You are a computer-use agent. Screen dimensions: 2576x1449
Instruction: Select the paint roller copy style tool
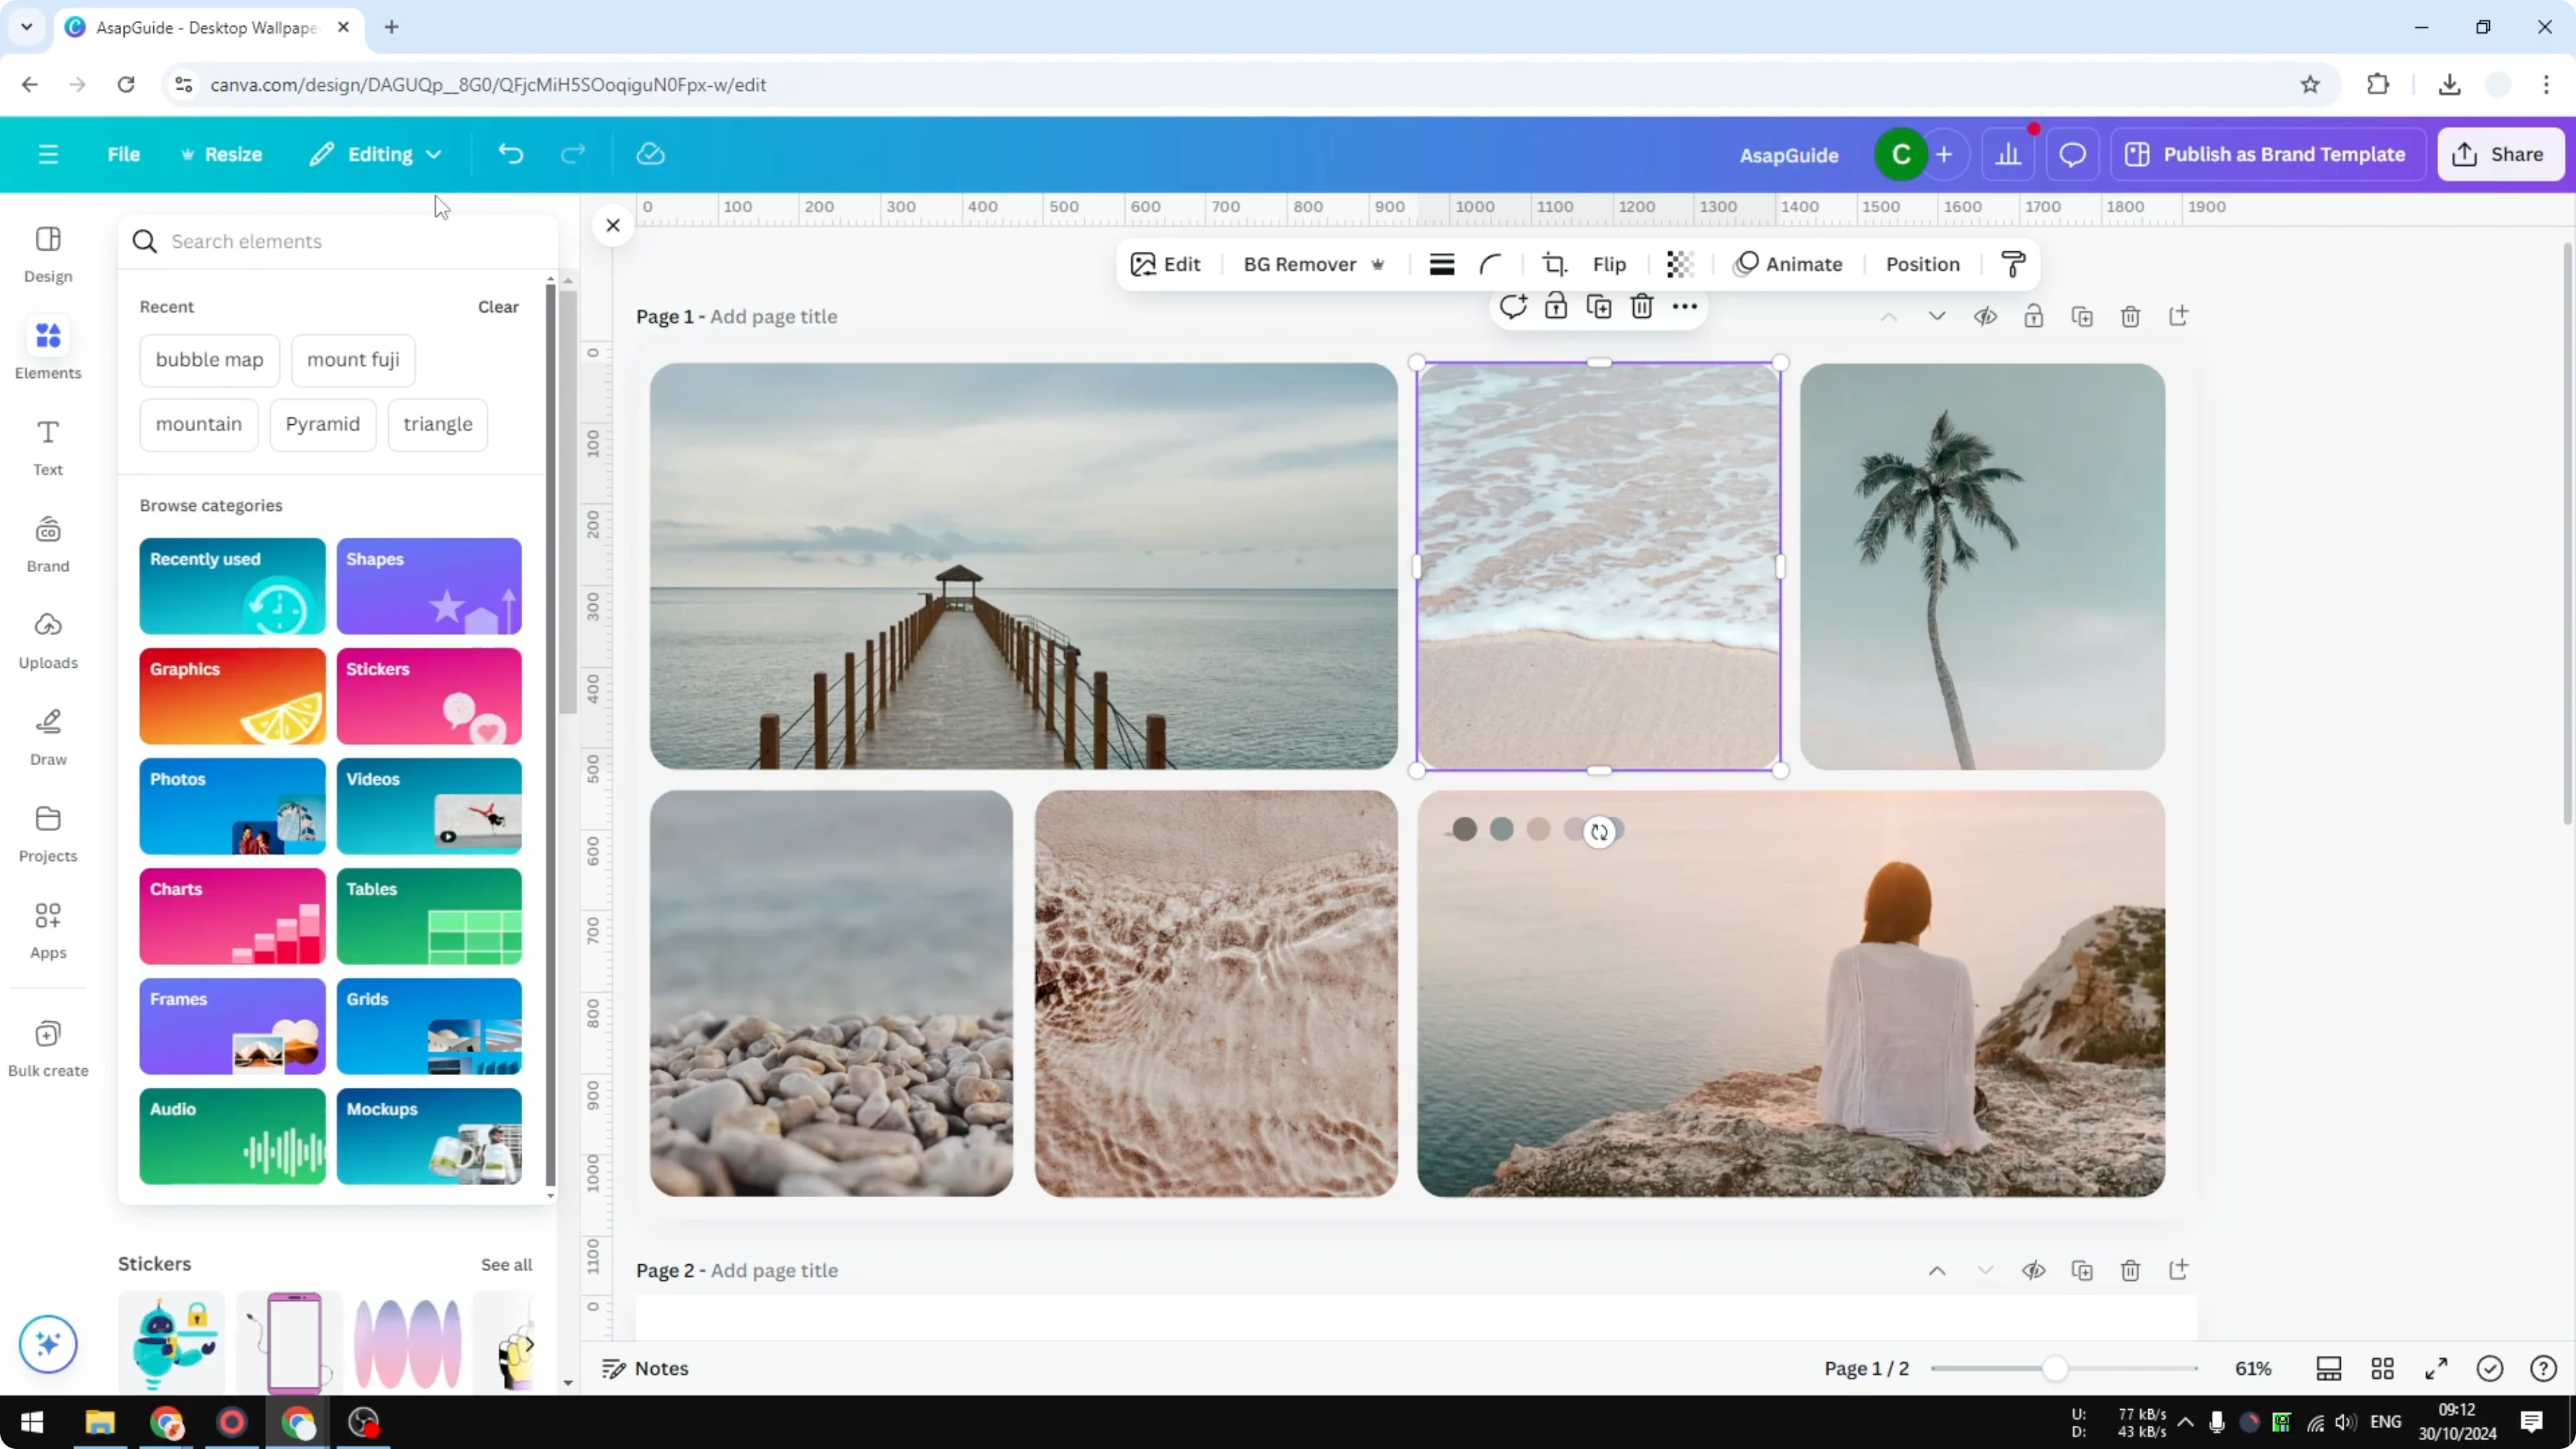(2013, 264)
